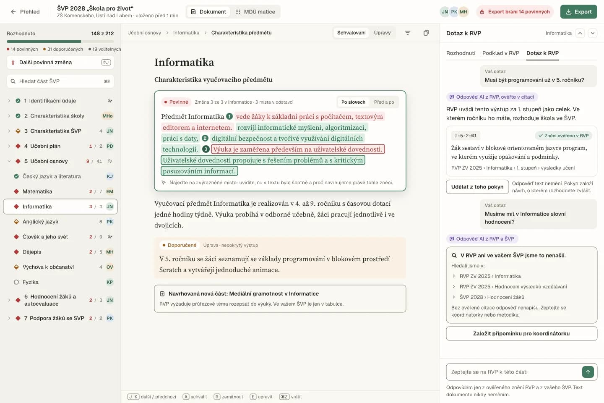Click numbered marker 1 in the paragraph

pos(229,116)
